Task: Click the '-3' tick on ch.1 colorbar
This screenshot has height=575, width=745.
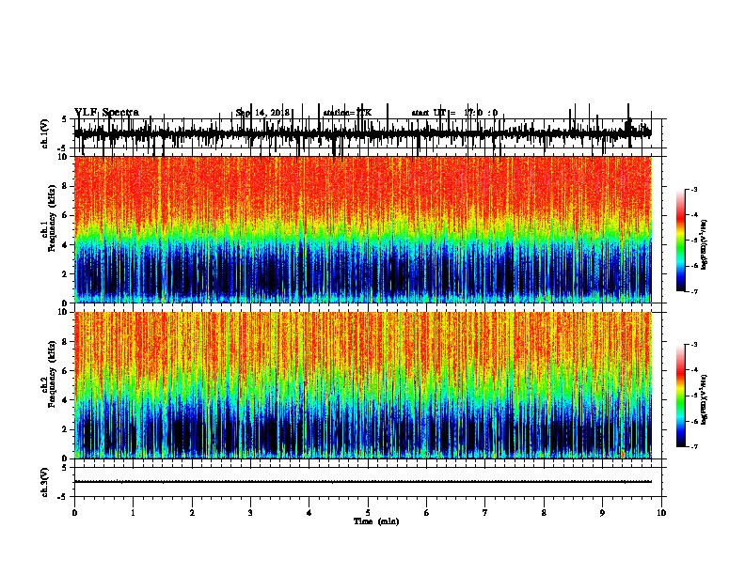Action: tap(693, 190)
